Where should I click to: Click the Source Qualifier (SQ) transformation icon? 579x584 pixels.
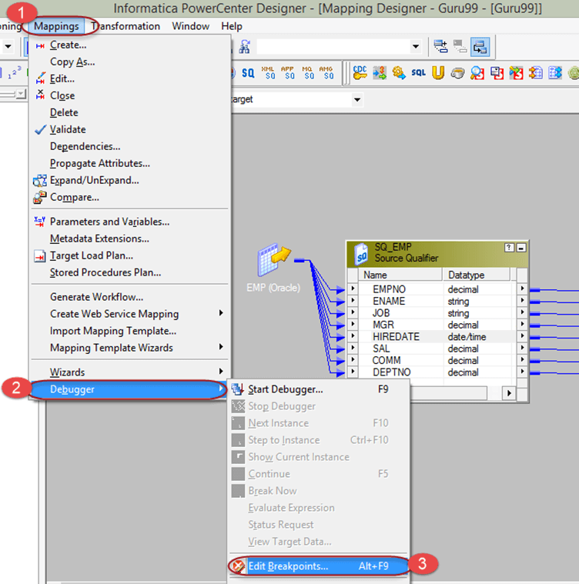248,72
